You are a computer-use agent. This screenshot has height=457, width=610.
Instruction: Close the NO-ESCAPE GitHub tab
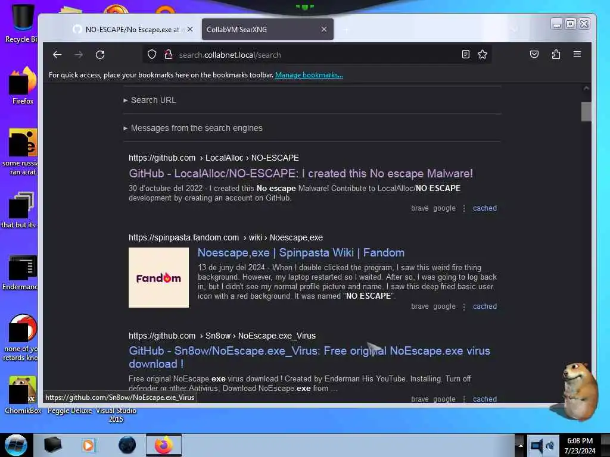pos(190,29)
